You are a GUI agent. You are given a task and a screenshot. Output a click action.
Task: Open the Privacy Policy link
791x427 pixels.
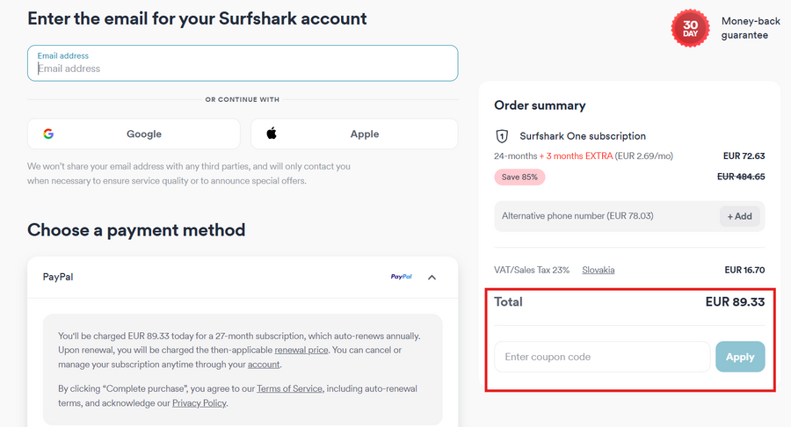coord(199,402)
